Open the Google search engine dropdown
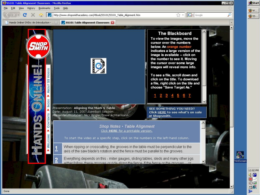Image resolution: width=260 pixels, height=195 pixels. tap(190, 15)
